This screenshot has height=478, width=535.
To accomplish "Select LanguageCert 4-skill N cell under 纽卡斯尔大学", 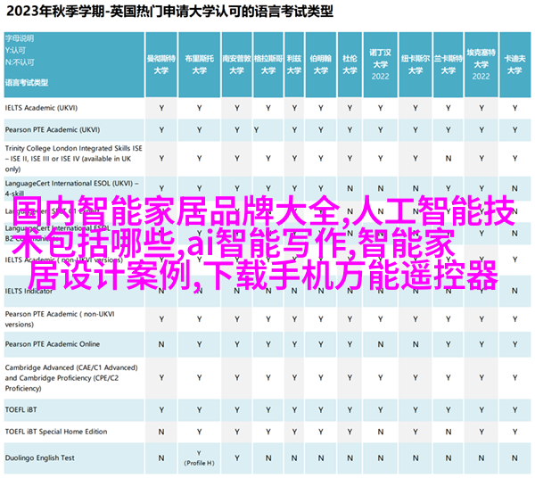I will click(416, 188).
